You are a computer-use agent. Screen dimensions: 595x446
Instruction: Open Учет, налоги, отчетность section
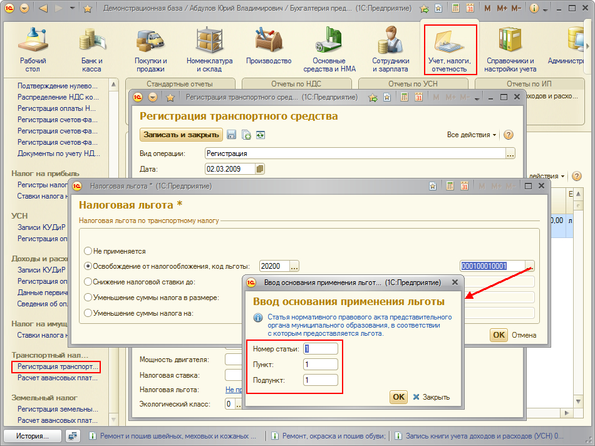click(x=450, y=49)
